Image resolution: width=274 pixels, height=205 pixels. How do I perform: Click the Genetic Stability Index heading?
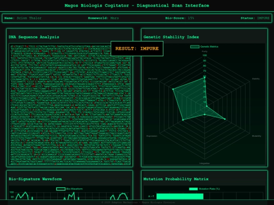coord(171,37)
